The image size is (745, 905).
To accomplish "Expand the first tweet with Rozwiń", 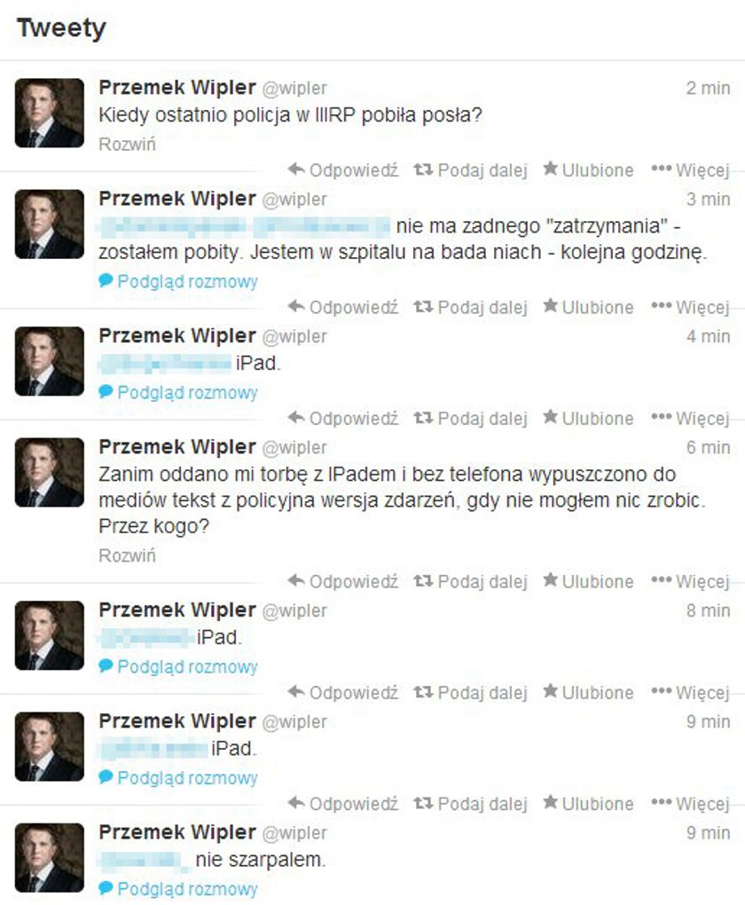I will point(127,145).
